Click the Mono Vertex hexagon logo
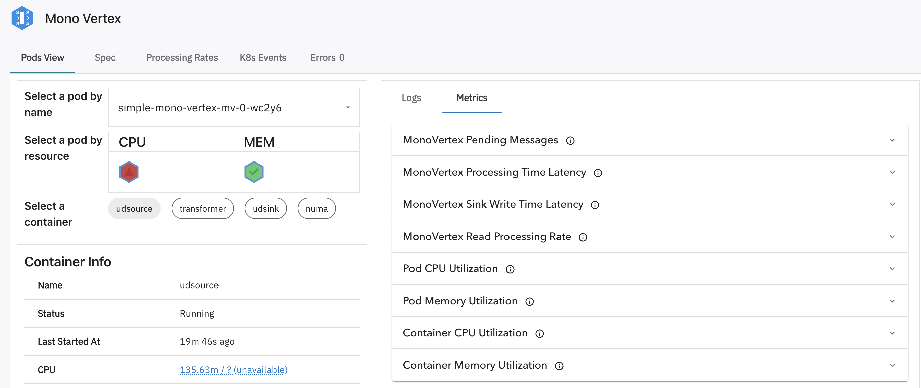The image size is (921, 388). [22, 18]
